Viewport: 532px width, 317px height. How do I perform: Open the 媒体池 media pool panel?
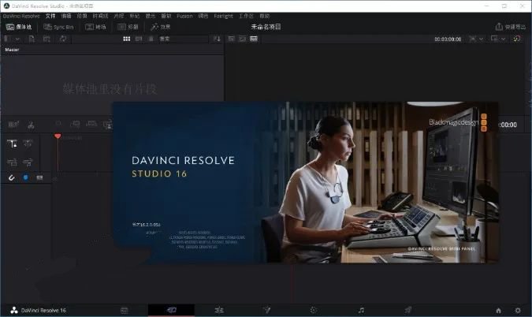pos(19,27)
